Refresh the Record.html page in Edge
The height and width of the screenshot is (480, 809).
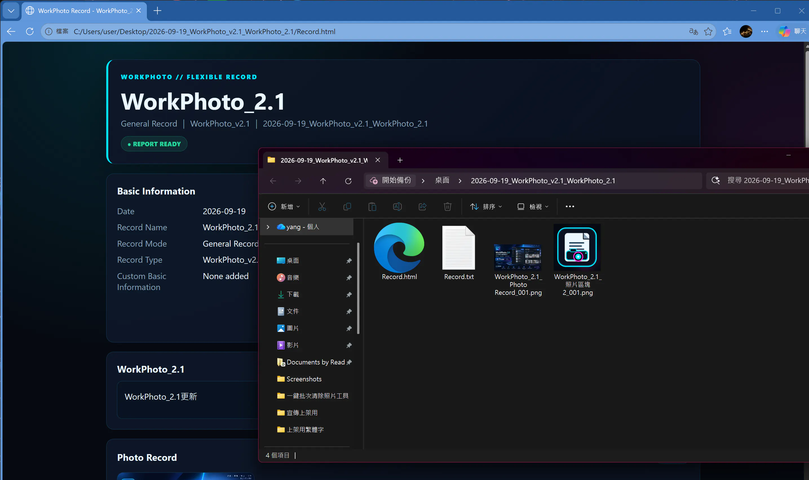pos(30,31)
